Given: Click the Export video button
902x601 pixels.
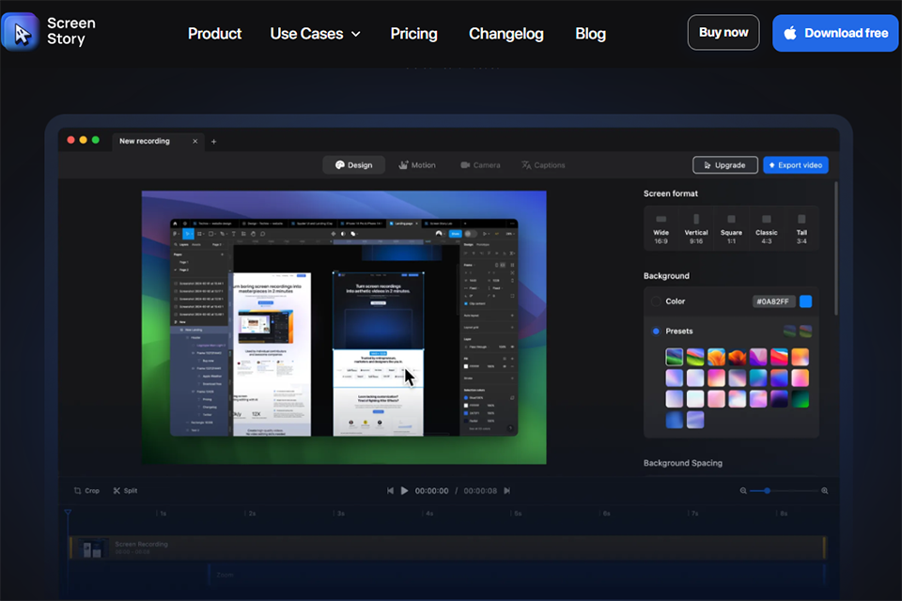Looking at the screenshot, I should [796, 165].
